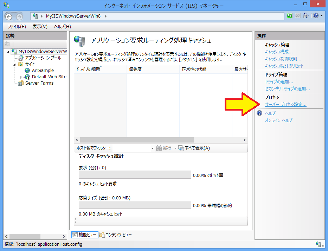This screenshot has height=251, width=328.
Task: Click the アプリケーション プール icon
Action: pos(20,58)
